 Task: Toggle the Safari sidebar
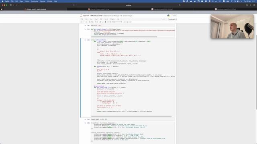11,5
